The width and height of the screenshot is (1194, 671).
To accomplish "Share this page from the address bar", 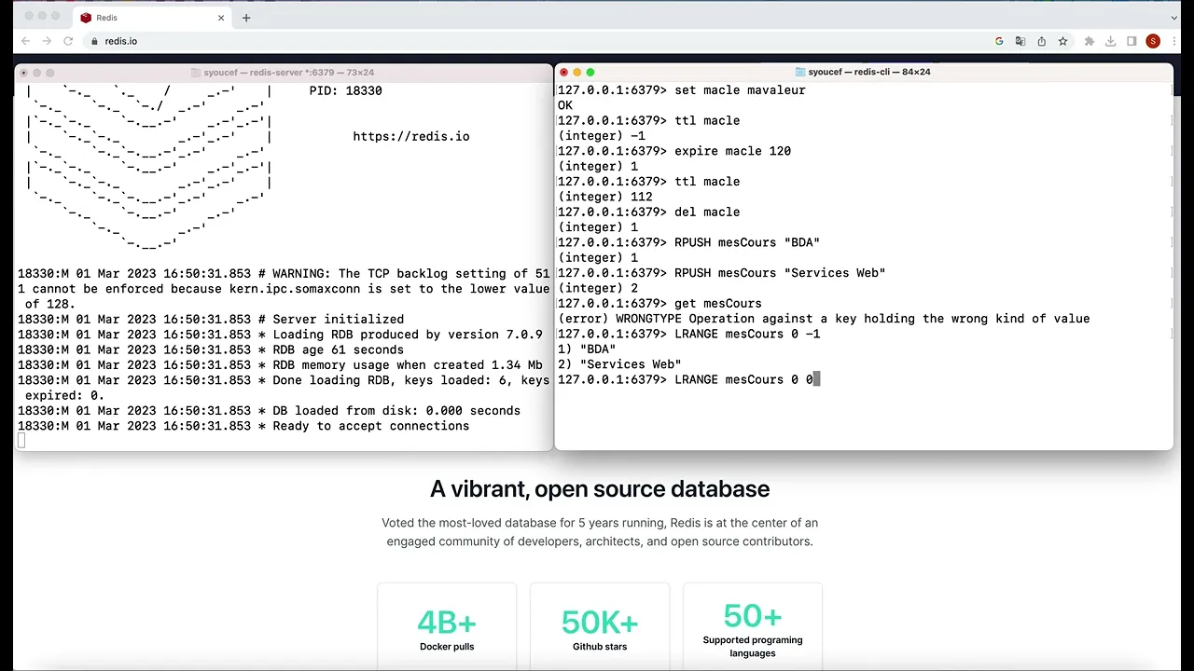I will click(1042, 41).
